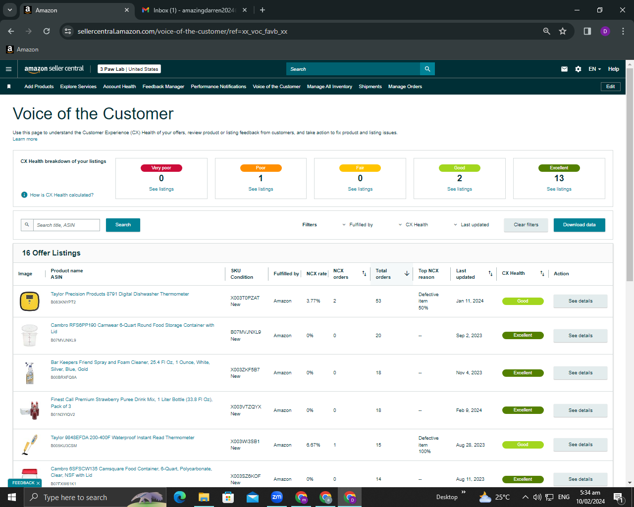Open the Seller Central hamburger menu
The width and height of the screenshot is (634, 507).
point(8,69)
